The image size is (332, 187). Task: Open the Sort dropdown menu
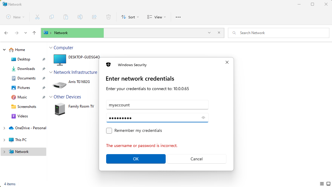pyautogui.click(x=130, y=17)
